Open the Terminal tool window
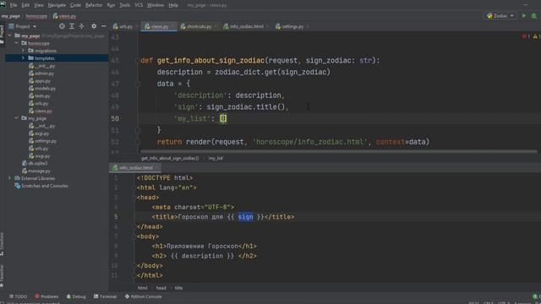This screenshot has height=304, width=541. (105, 296)
